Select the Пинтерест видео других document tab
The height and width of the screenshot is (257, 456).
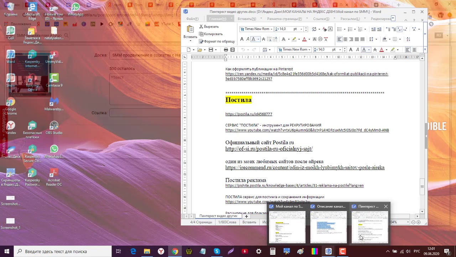point(218,216)
